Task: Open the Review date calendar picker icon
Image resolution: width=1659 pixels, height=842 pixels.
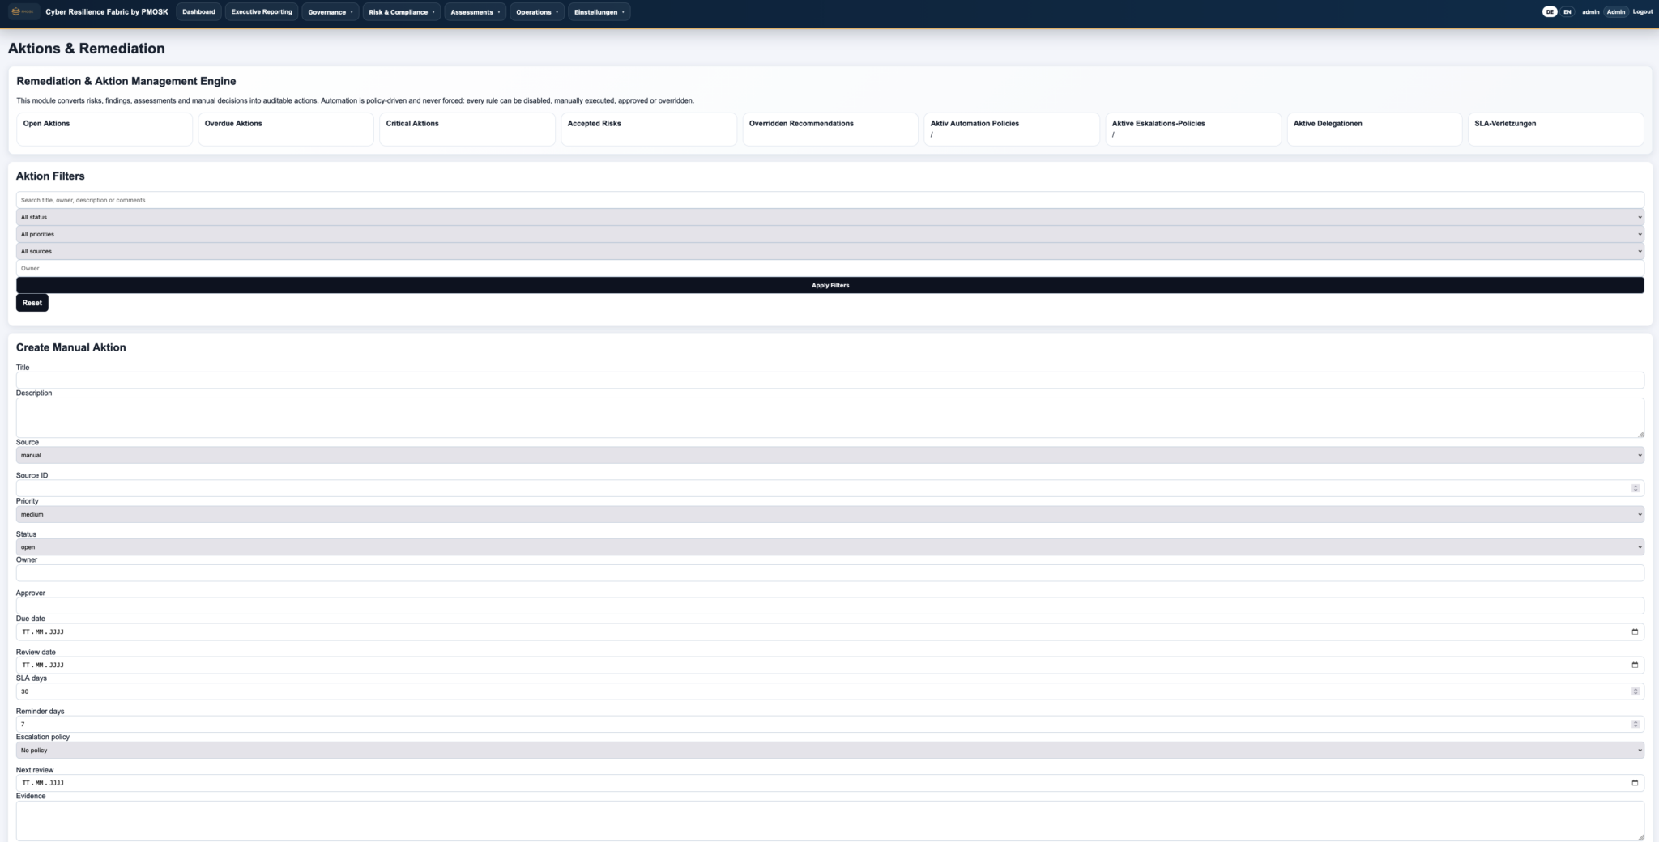Action: 1634,665
